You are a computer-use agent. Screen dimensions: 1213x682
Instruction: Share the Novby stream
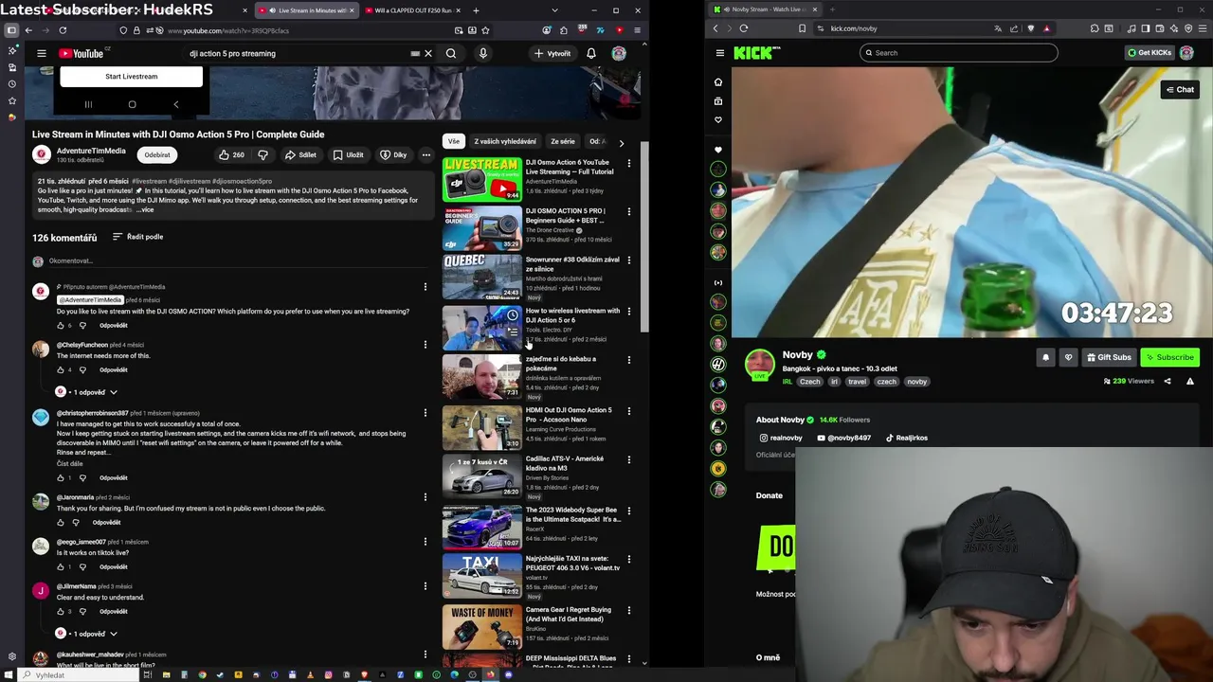coord(1168,381)
